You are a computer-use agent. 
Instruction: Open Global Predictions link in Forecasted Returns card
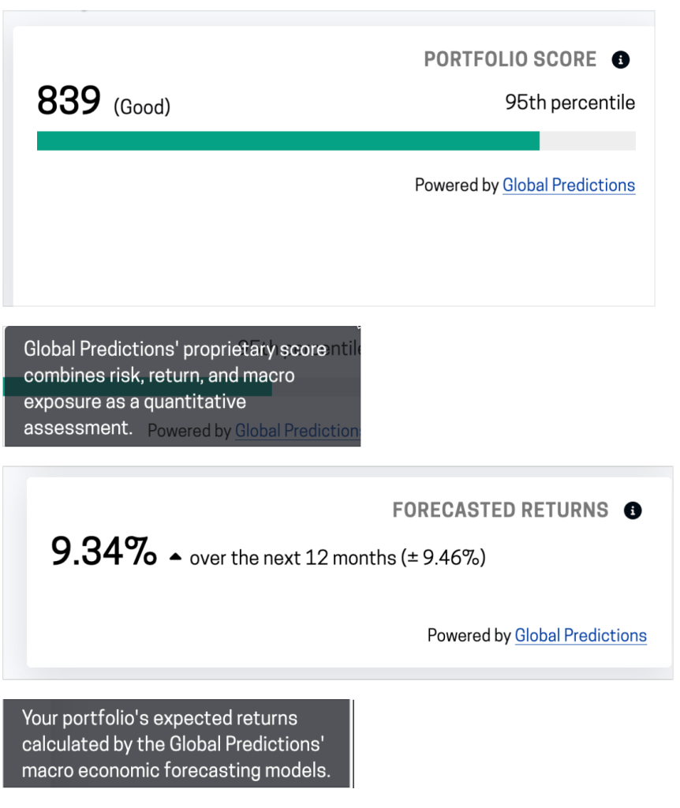(x=581, y=636)
